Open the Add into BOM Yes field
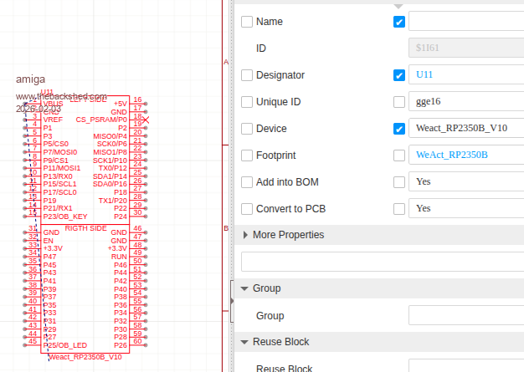This screenshot has width=524, height=372. coord(465,181)
